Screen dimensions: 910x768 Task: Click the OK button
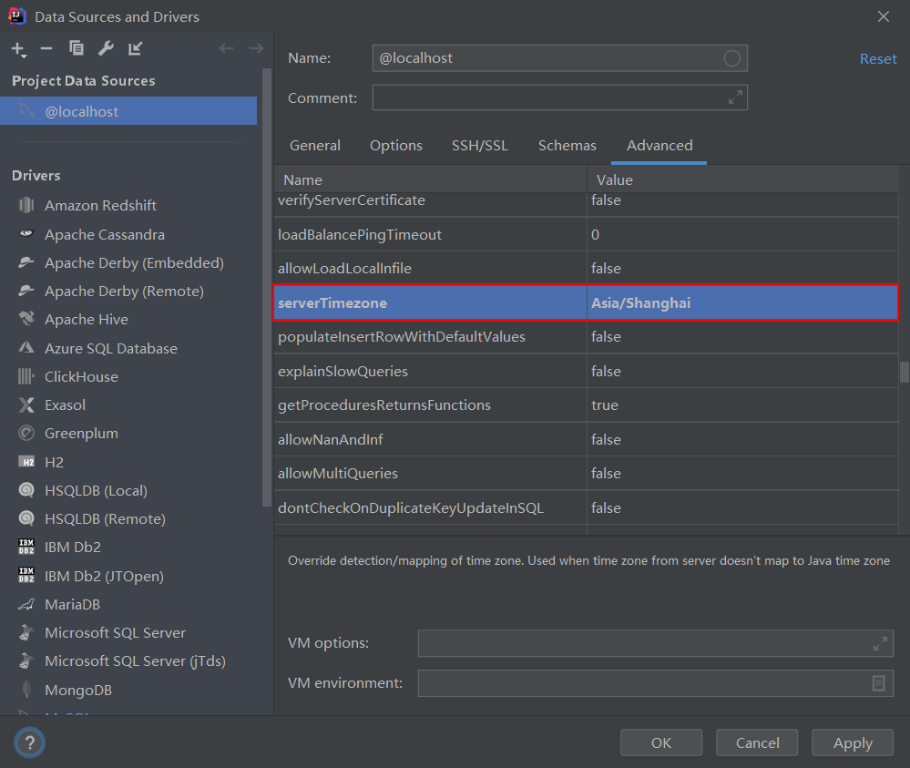tap(661, 742)
